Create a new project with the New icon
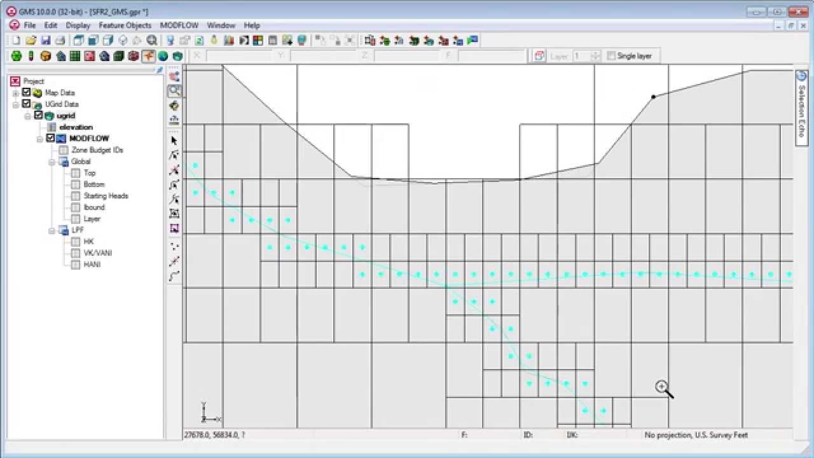 (17, 40)
